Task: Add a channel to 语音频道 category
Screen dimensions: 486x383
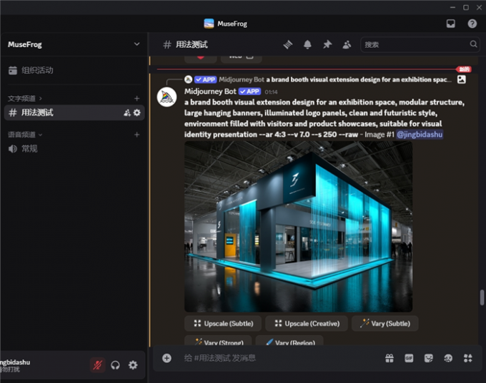Action: pos(137,135)
